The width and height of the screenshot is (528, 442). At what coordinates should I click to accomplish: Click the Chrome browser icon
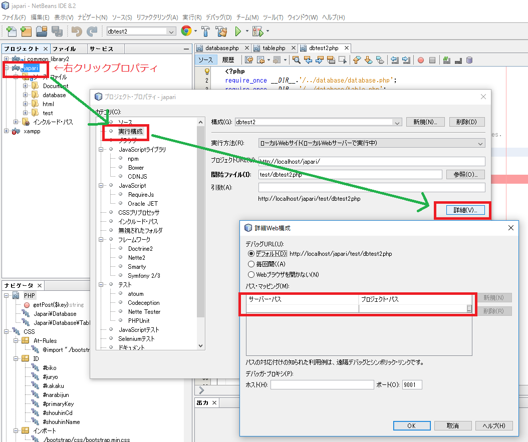186,31
